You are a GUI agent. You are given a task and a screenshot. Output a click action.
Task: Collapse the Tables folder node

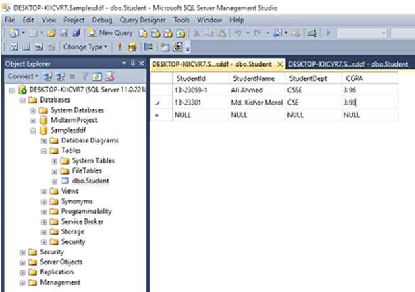click(x=44, y=151)
